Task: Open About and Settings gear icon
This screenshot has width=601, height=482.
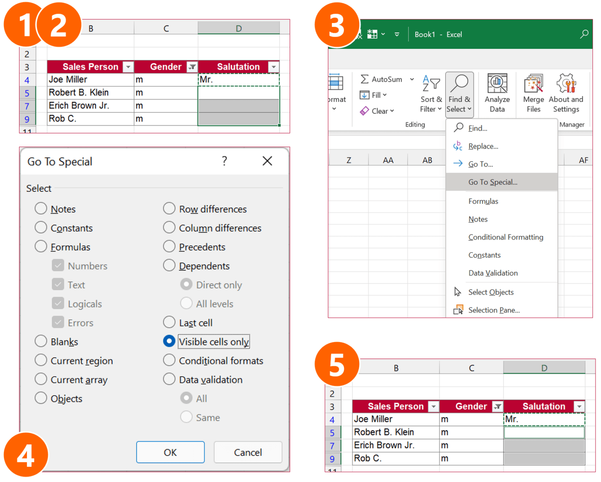Action: pyautogui.click(x=566, y=84)
